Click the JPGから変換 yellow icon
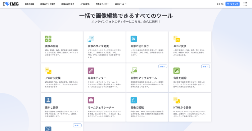 [48, 71]
